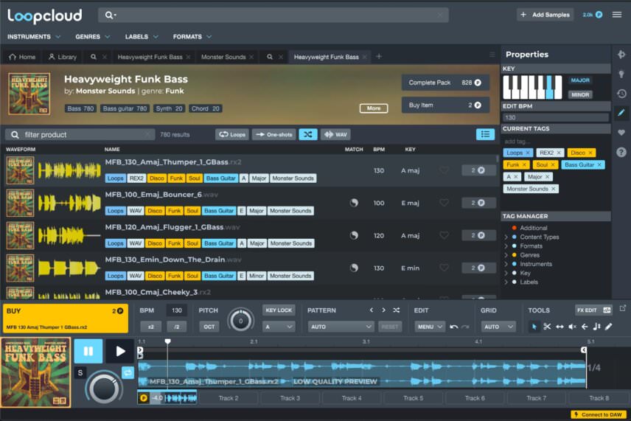Image resolution: width=631 pixels, height=421 pixels.
Task: Click the search magnifier icon in top bar
Action: [109, 15]
